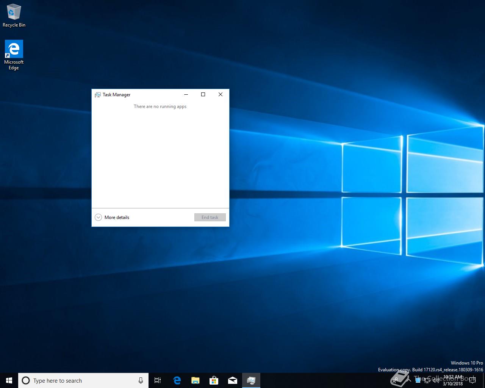Open File Explorer from the taskbar
The height and width of the screenshot is (388, 485).
point(196,380)
